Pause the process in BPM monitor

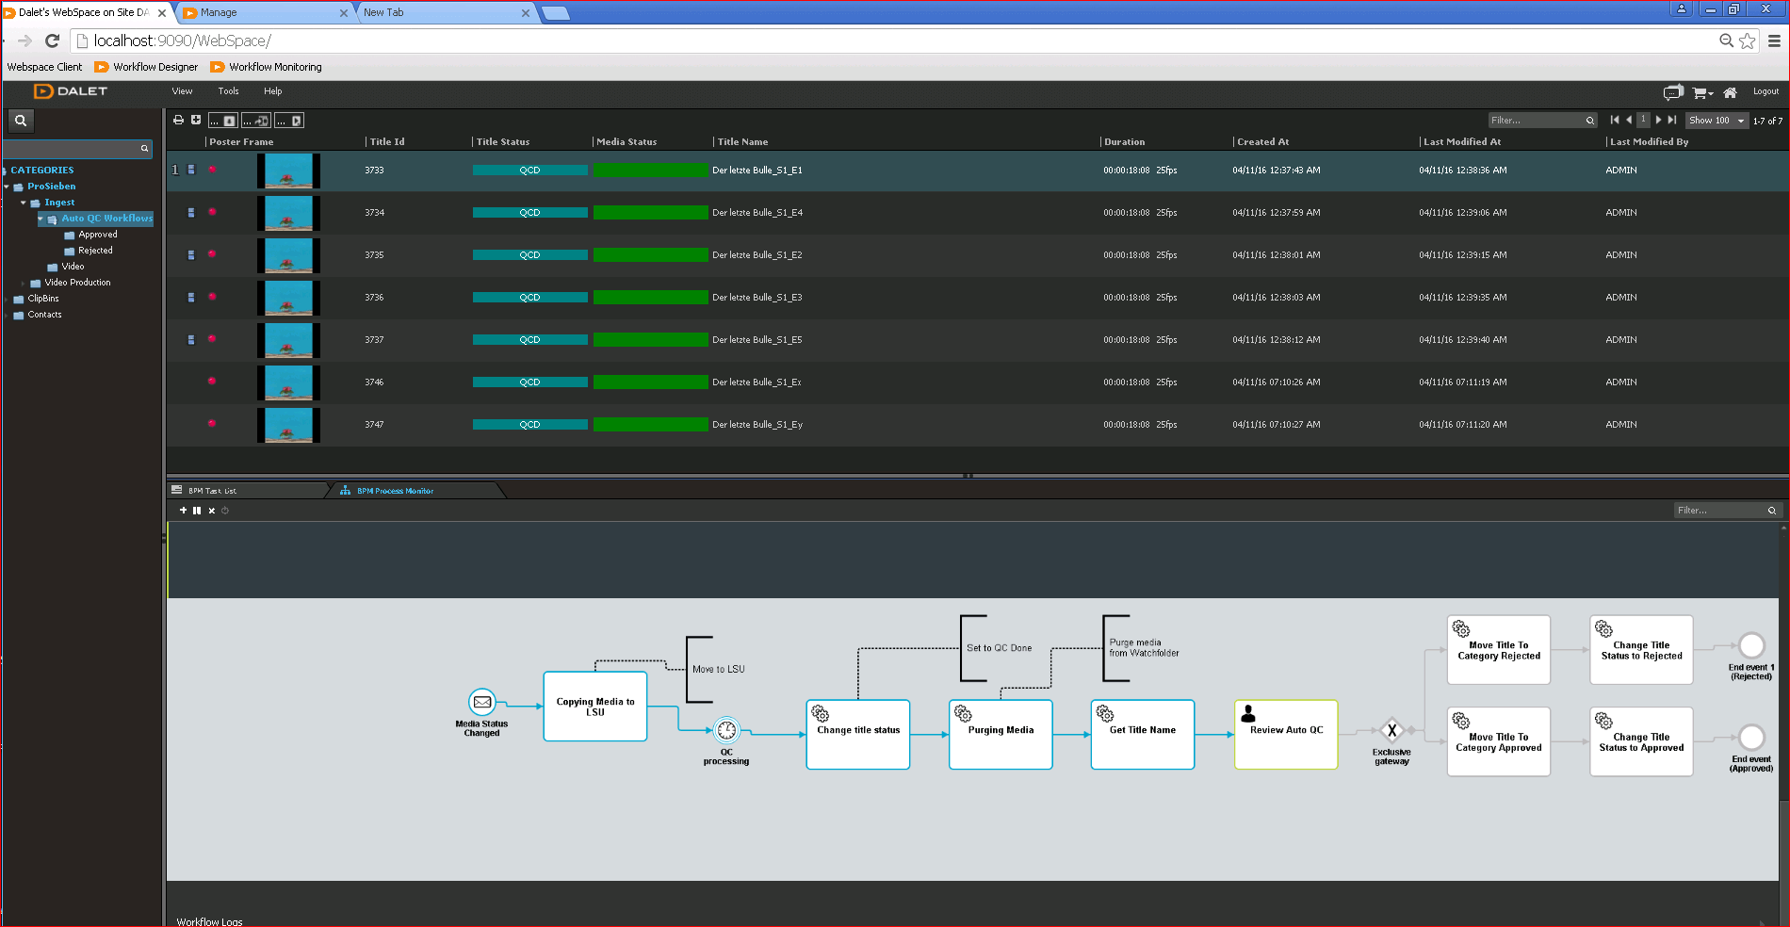(197, 511)
